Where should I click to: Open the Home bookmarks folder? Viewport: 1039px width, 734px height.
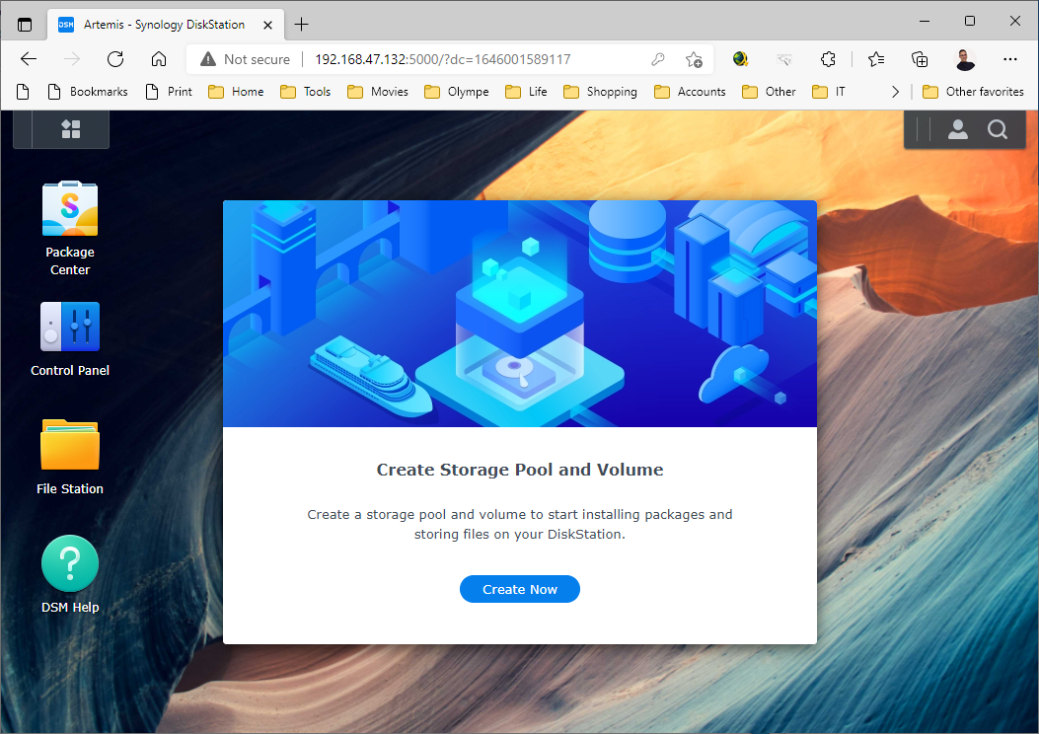pyautogui.click(x=236, y=92)
